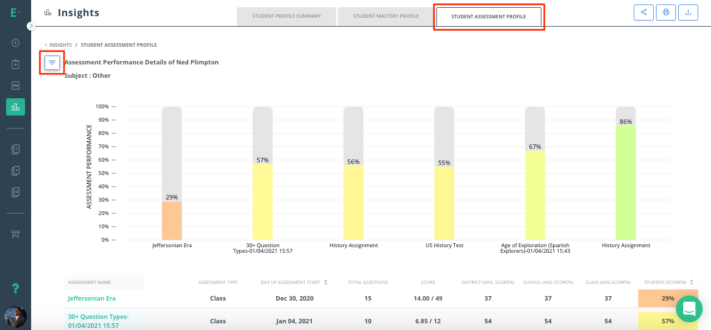Click the clock history icon in the sidebar
The width and height of the screenshot is (711, 330).
click(x=15, y=42)
